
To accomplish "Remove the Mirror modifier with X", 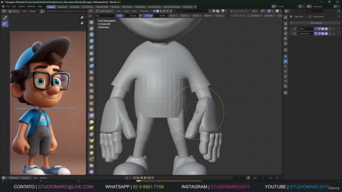I will tap(333, 29).
